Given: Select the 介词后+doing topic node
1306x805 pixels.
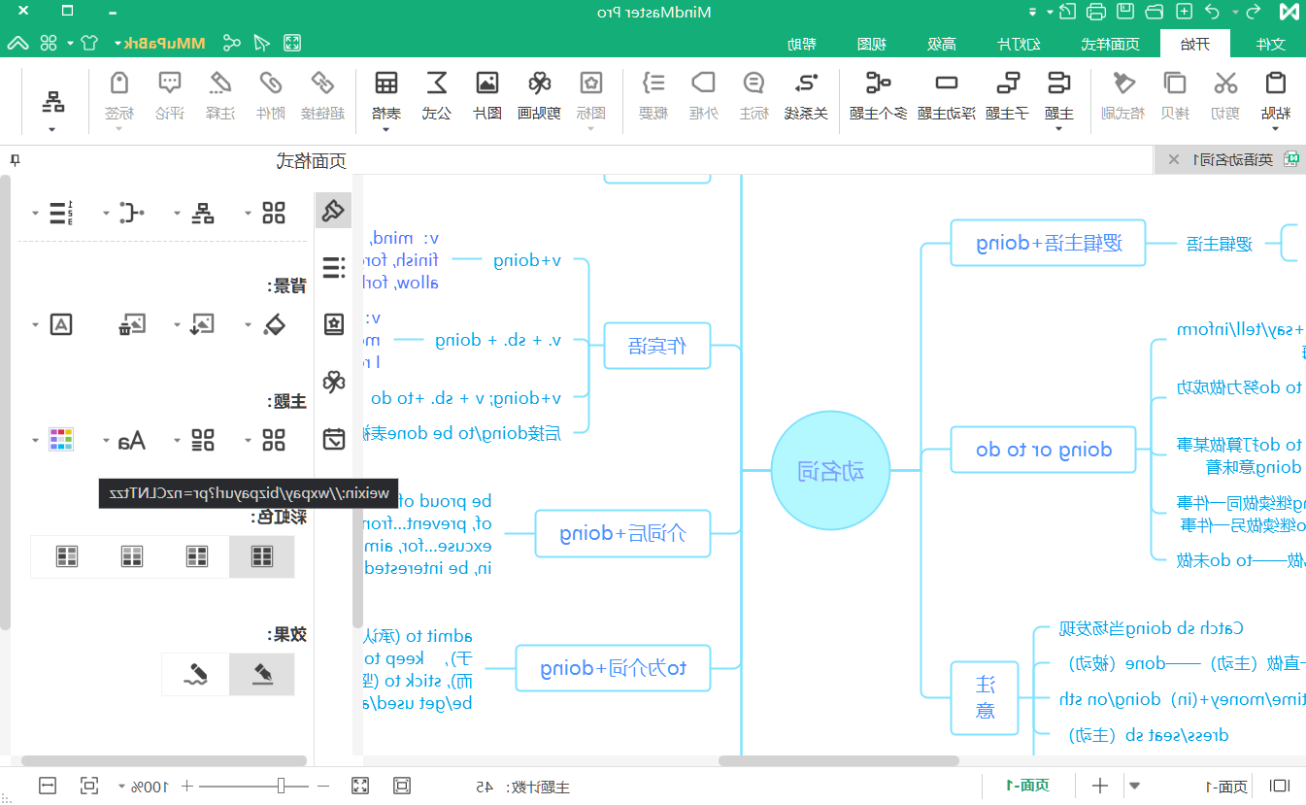Looking at the screenshot, I should [622, 533].
